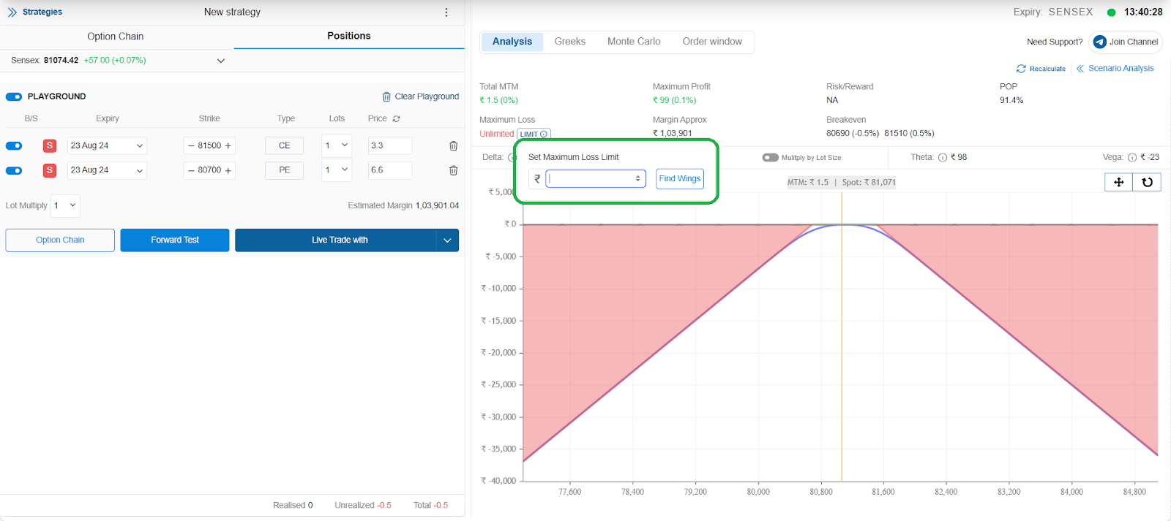Adjust the maximum loss limit spinner arrows
This screenshot has height=521, width=1171.
point(638,178)
